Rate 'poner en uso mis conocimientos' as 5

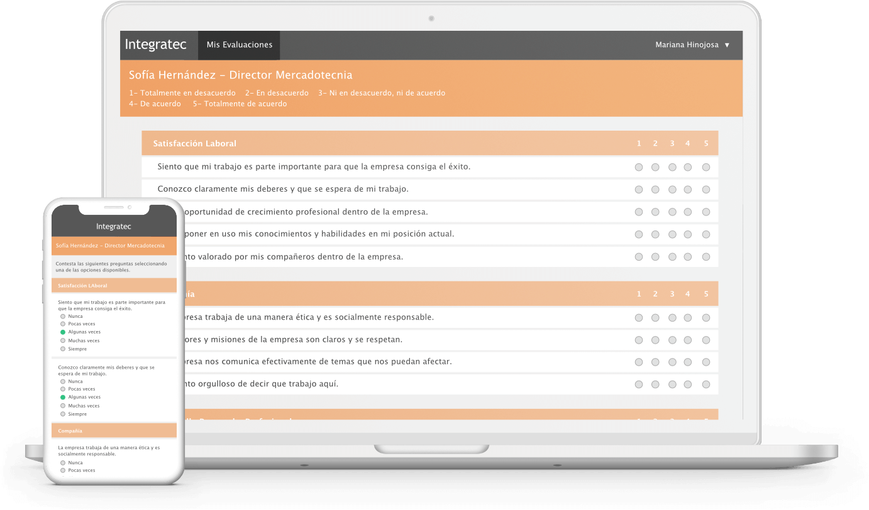(x=706, y=234)
